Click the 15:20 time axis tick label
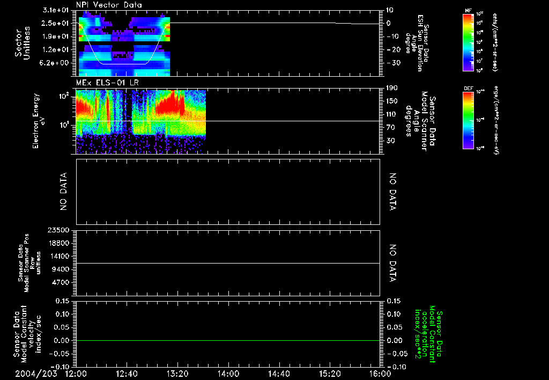This screenshot has width=549, height=380. point(330,374)
